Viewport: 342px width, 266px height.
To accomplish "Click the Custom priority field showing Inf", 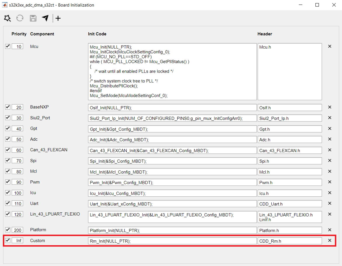I will pyautogui.click(x=18, y=241).
